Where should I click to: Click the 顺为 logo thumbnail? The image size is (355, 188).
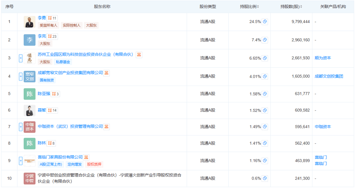(x=30, y=58)
